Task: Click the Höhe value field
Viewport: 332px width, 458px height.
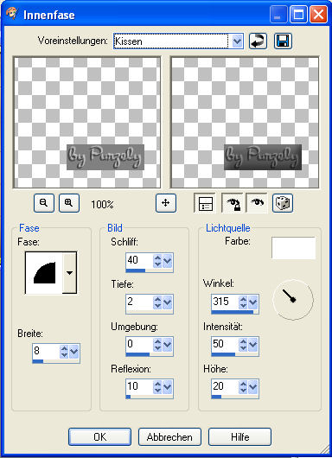Action: (x=225, y=387)
